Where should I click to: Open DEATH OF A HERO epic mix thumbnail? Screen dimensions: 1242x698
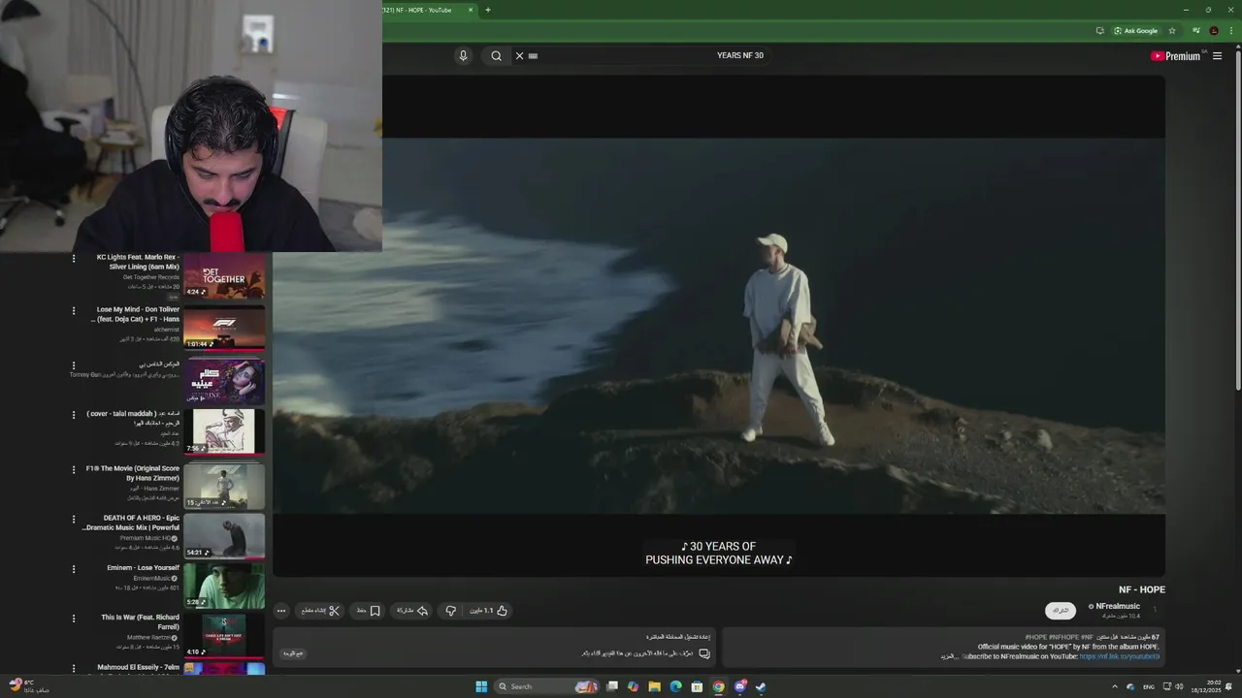(224, 536)
